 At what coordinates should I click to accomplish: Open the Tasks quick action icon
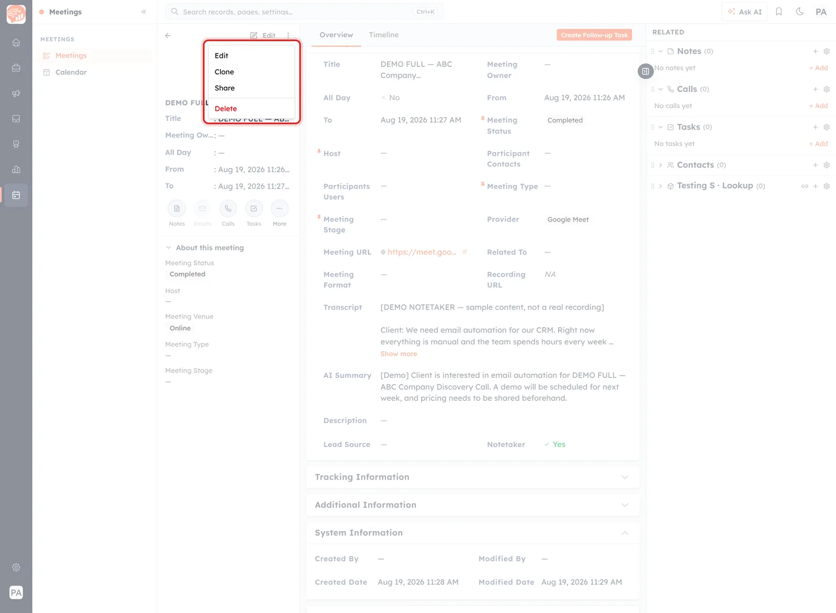254,209
